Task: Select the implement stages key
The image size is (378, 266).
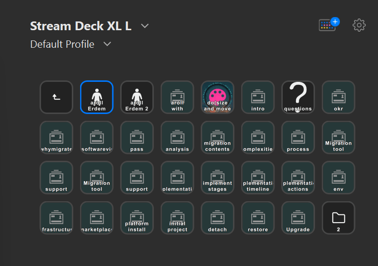Action: pos(217,177)
